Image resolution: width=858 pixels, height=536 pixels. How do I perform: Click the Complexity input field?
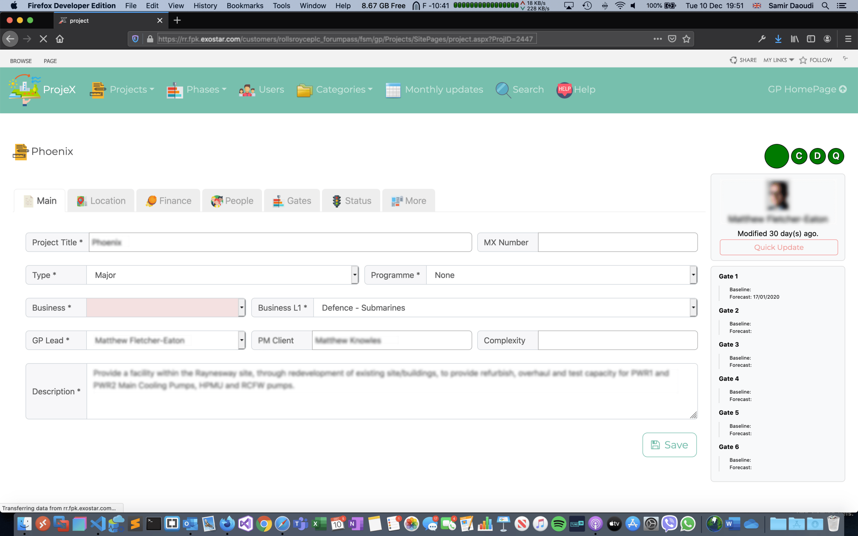point(618,340)
